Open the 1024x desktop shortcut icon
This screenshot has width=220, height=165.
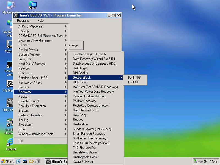point(10,44)
